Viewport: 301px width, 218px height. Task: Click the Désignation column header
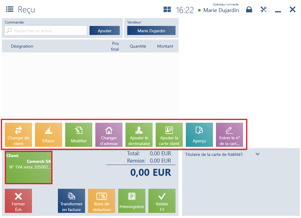point(22,46)
